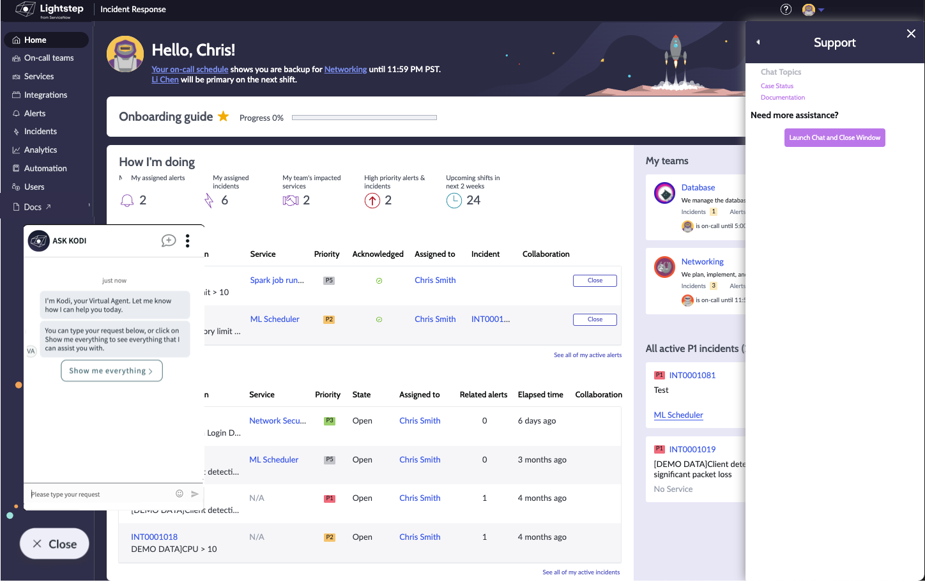Click the acknowledged checkmark in the P2 alert row
The image size is (925, 582).
379,319
